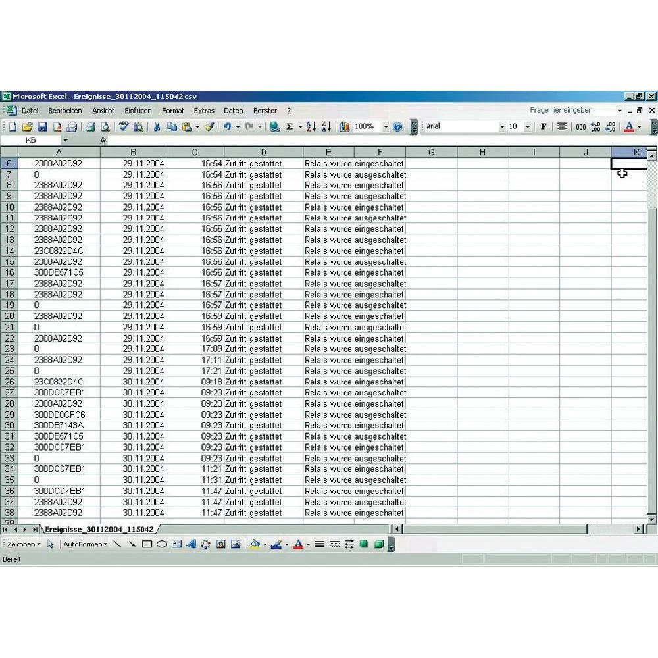Image resolution: width=658 pixels, height=658 pixels.
Task: Open the Daten menu
Action: [x=233, y=111]
